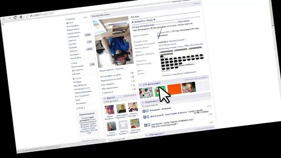Add the Lendo Calendo НОВИНКА 2013 track
The width and height of the screenshot is (281, 158).
(x=149, y=125)
